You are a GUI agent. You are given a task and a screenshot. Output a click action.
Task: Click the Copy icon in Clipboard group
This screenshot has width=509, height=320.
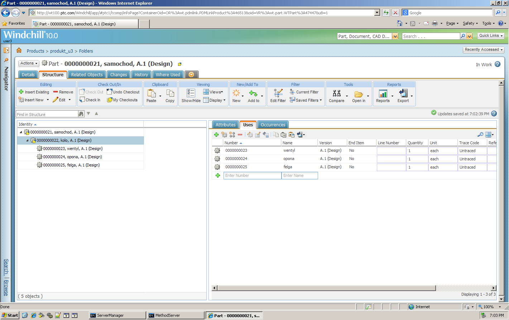[170, 94]
